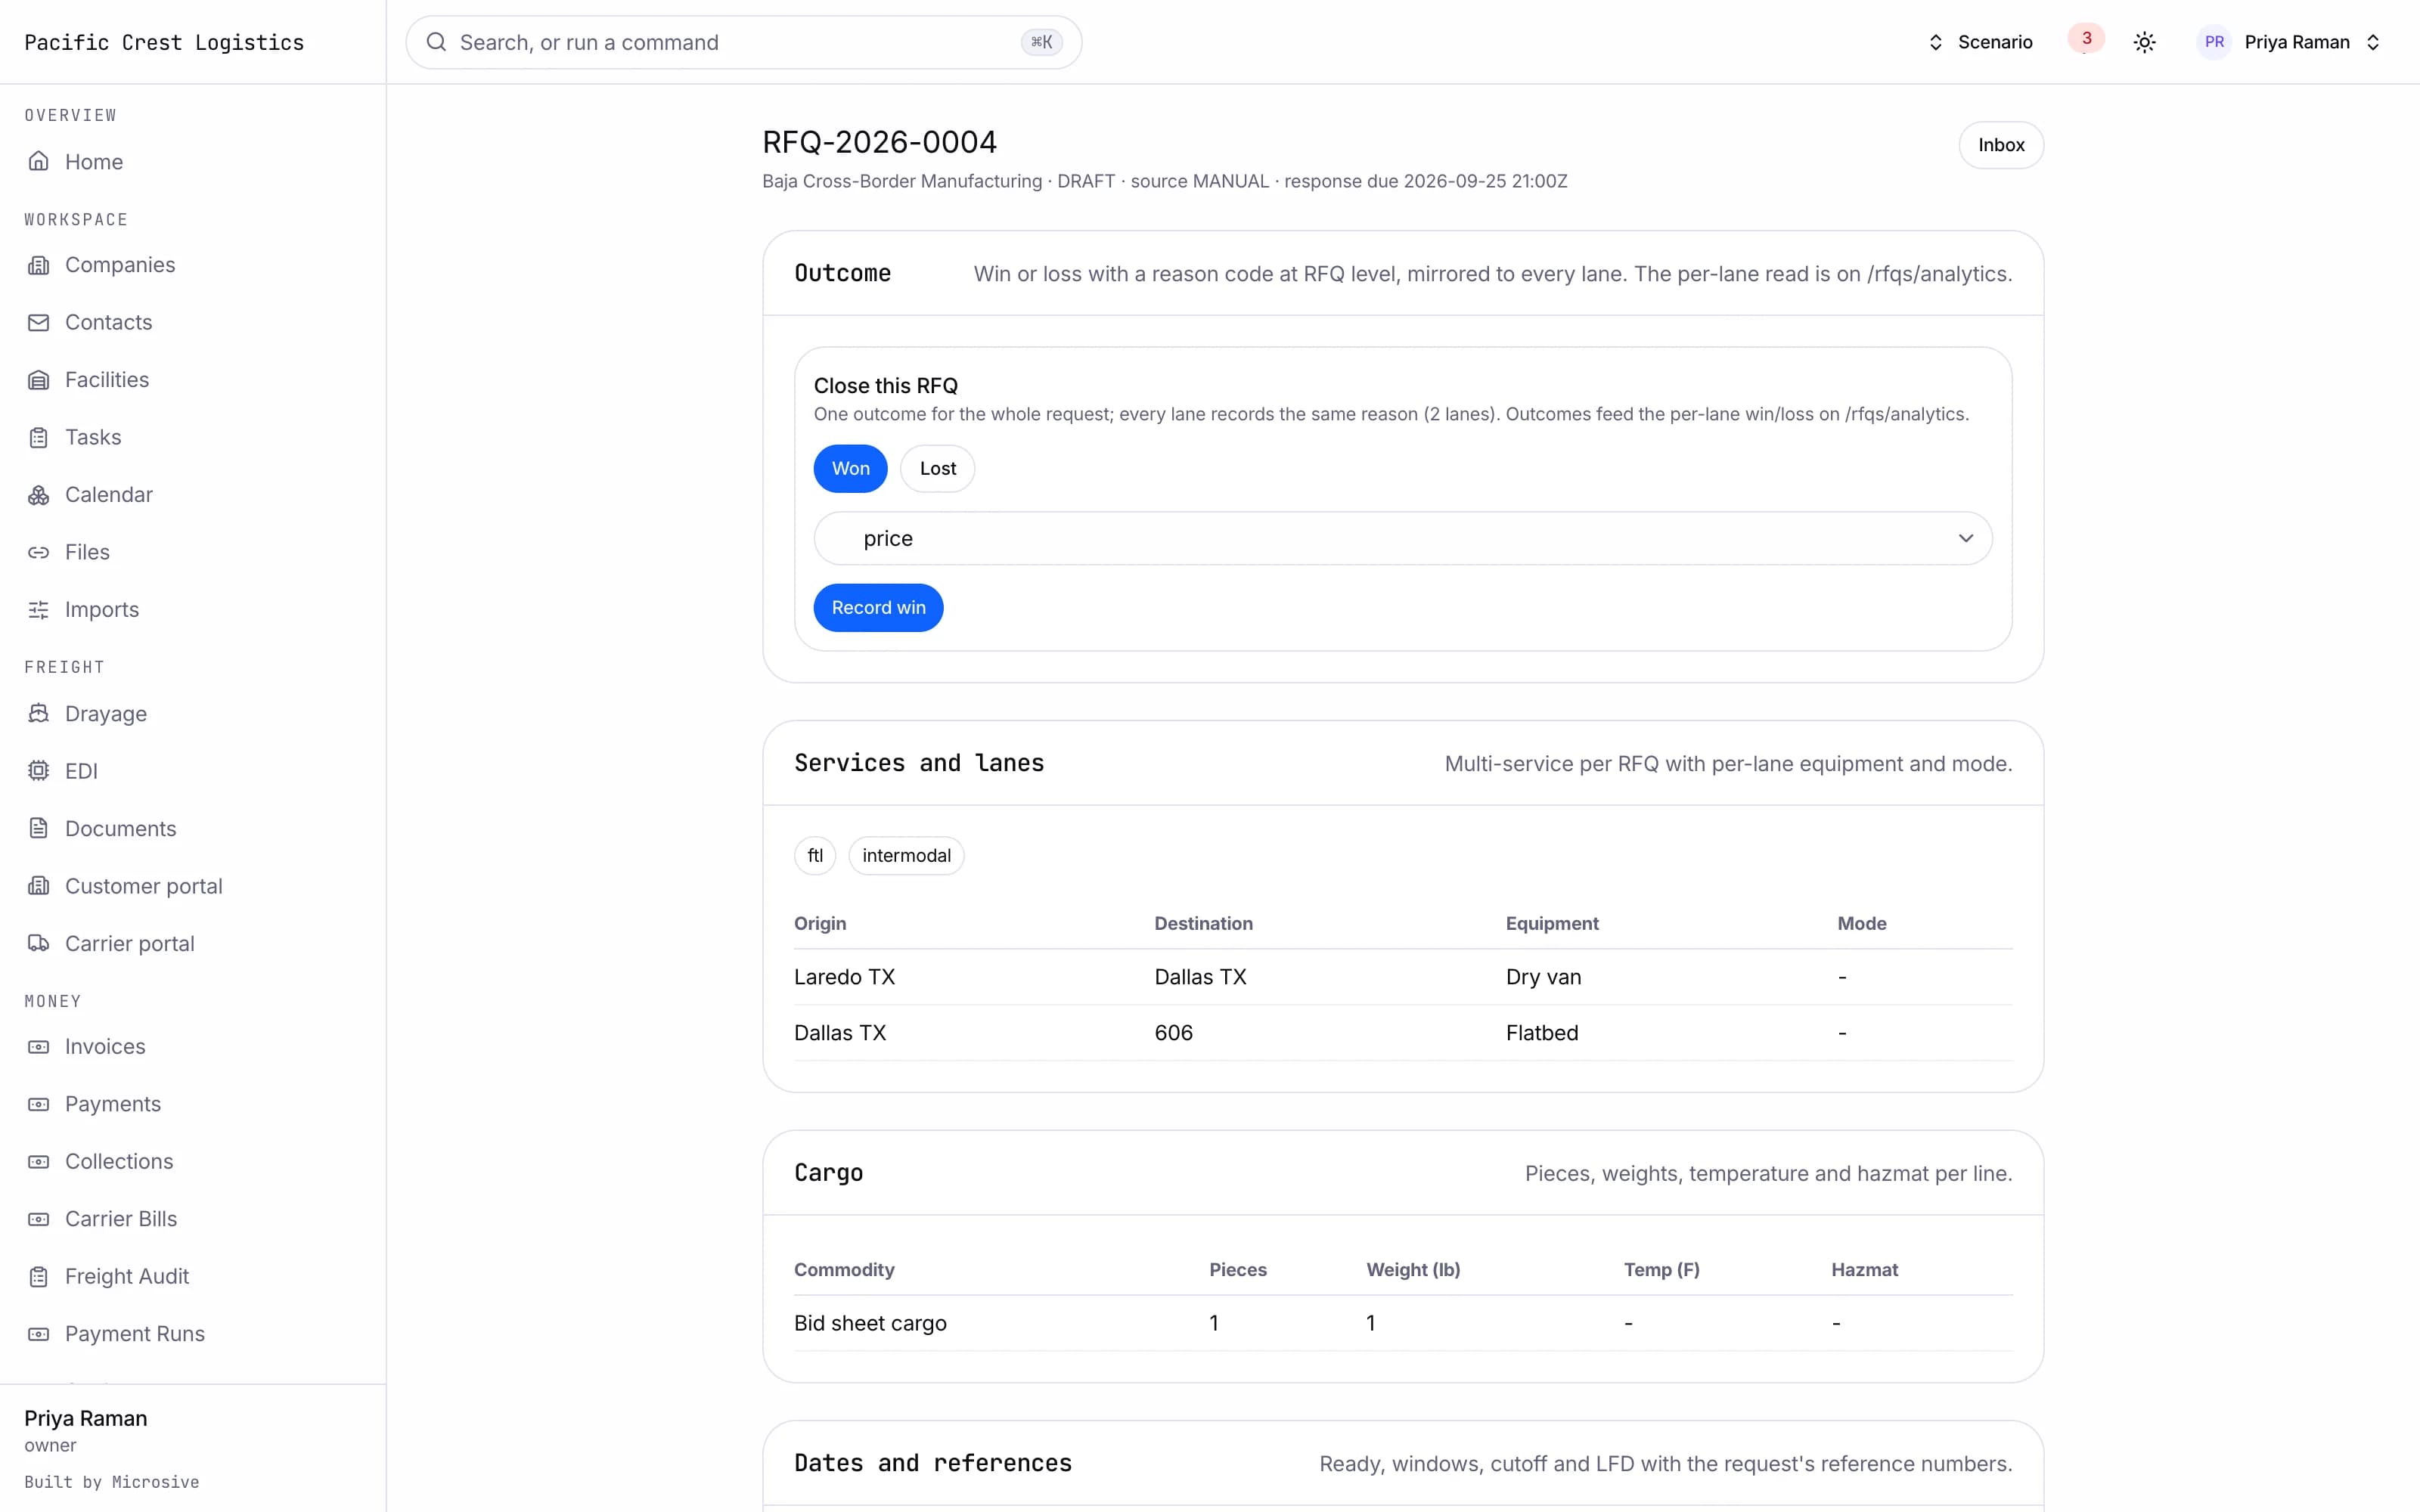The height and width of the screenshot is (1512, 2420).
Task: Select the Won outcome option
Action: click(x=850, y=468)
